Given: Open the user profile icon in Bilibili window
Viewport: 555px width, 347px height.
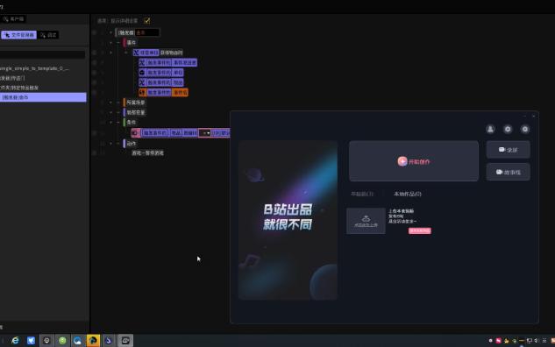Looking at the screenshot, I should tap(490, 129).
